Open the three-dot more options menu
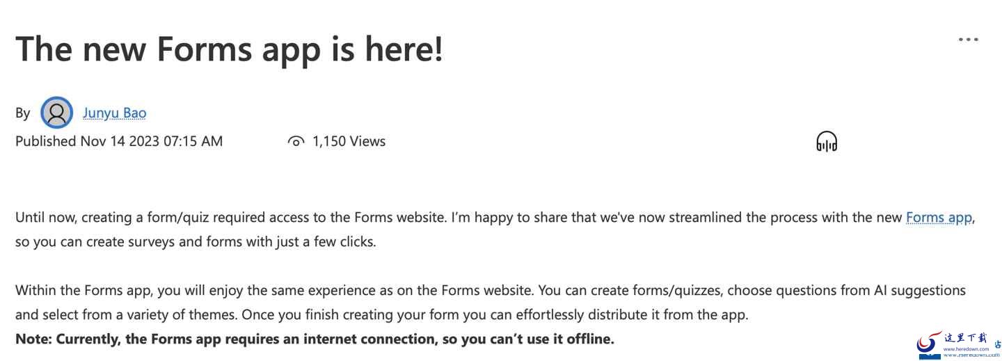 coord(968,39)
